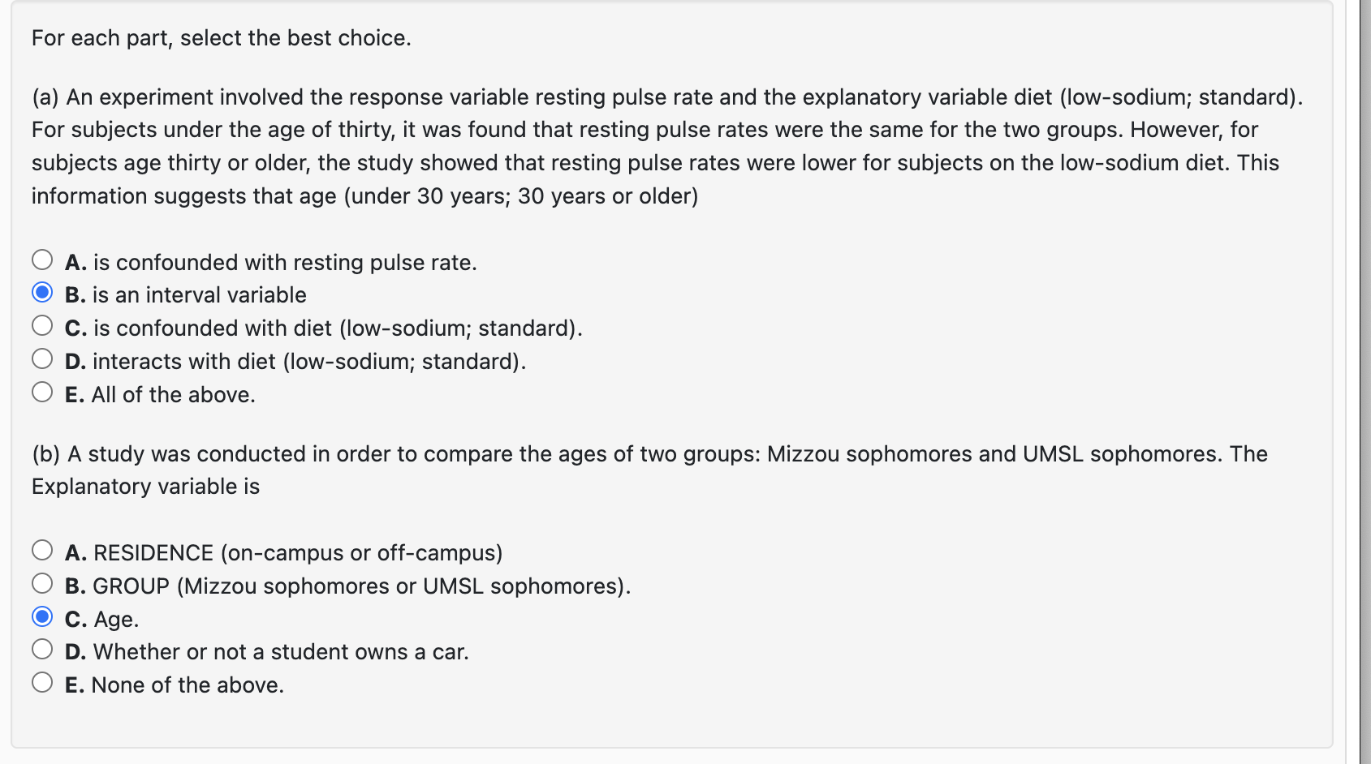Select option A about confounding with resting pulse rate
1371x764 pixels.
tap(41, 259)
